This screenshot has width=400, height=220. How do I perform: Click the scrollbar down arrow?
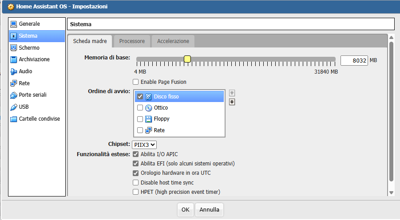pyautogui.click(x=391, y=193)
